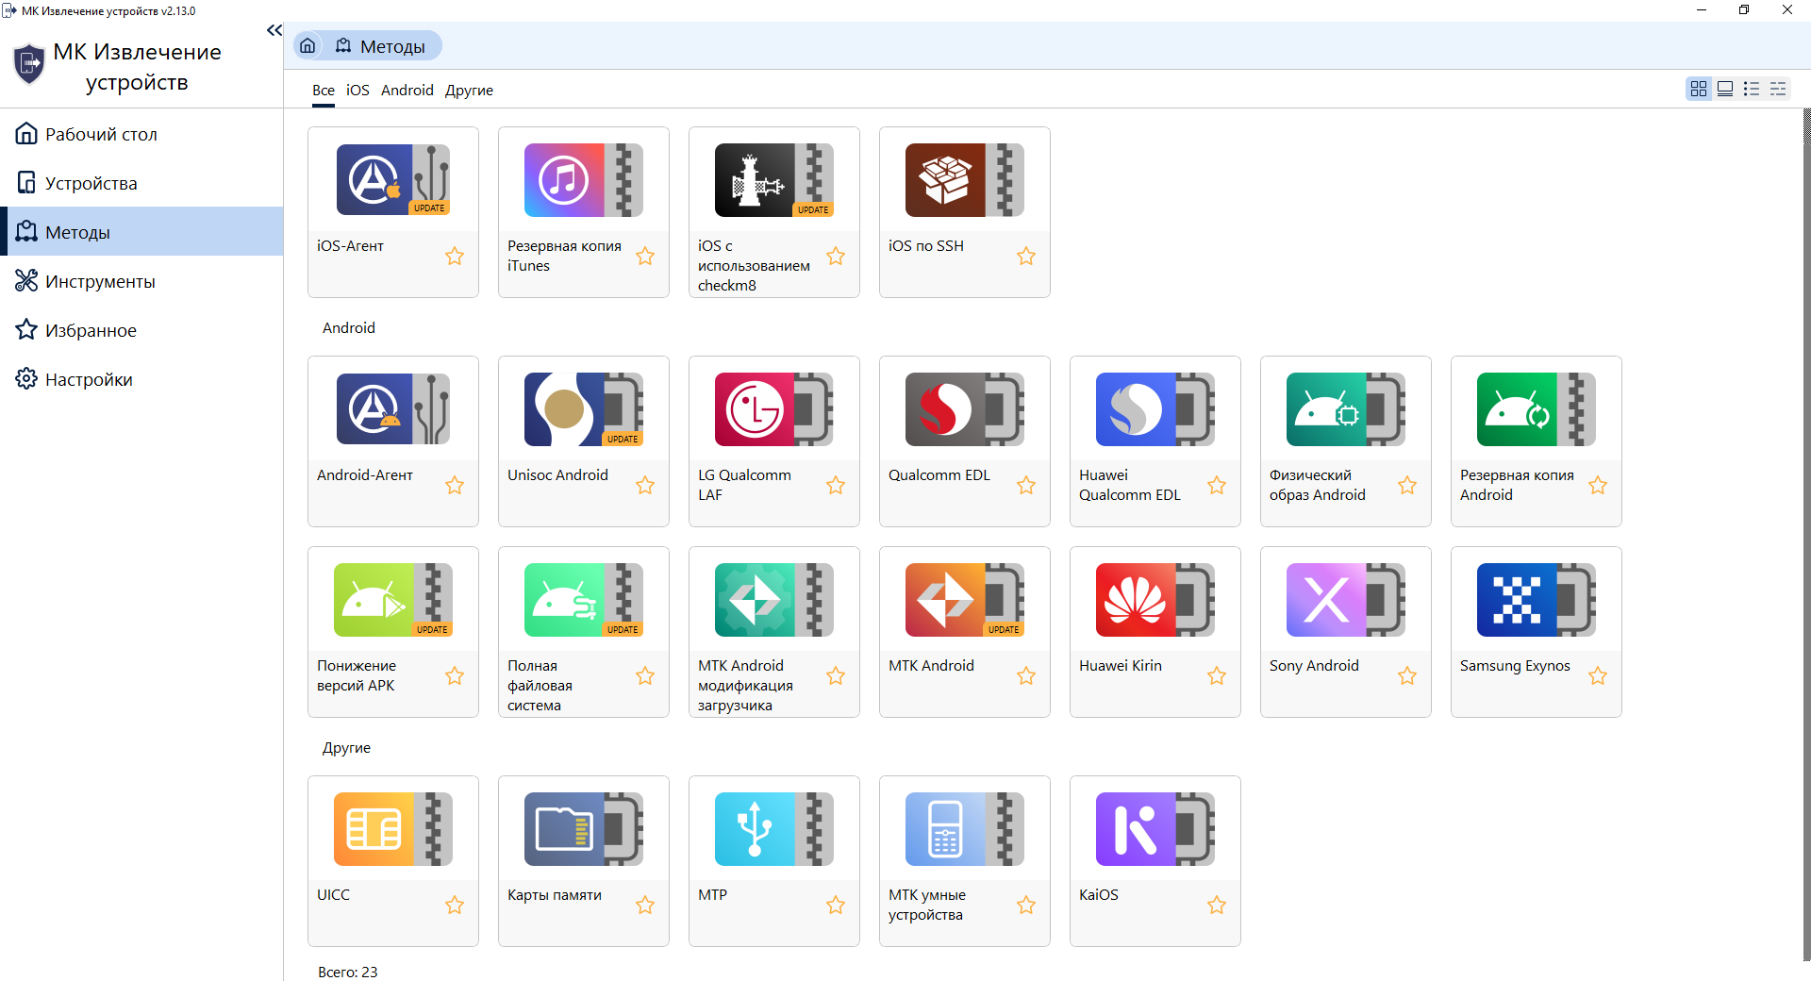Open the Резервная копия Android icon
This screenshot has width=1811, height=981.
pos(1537,408)
